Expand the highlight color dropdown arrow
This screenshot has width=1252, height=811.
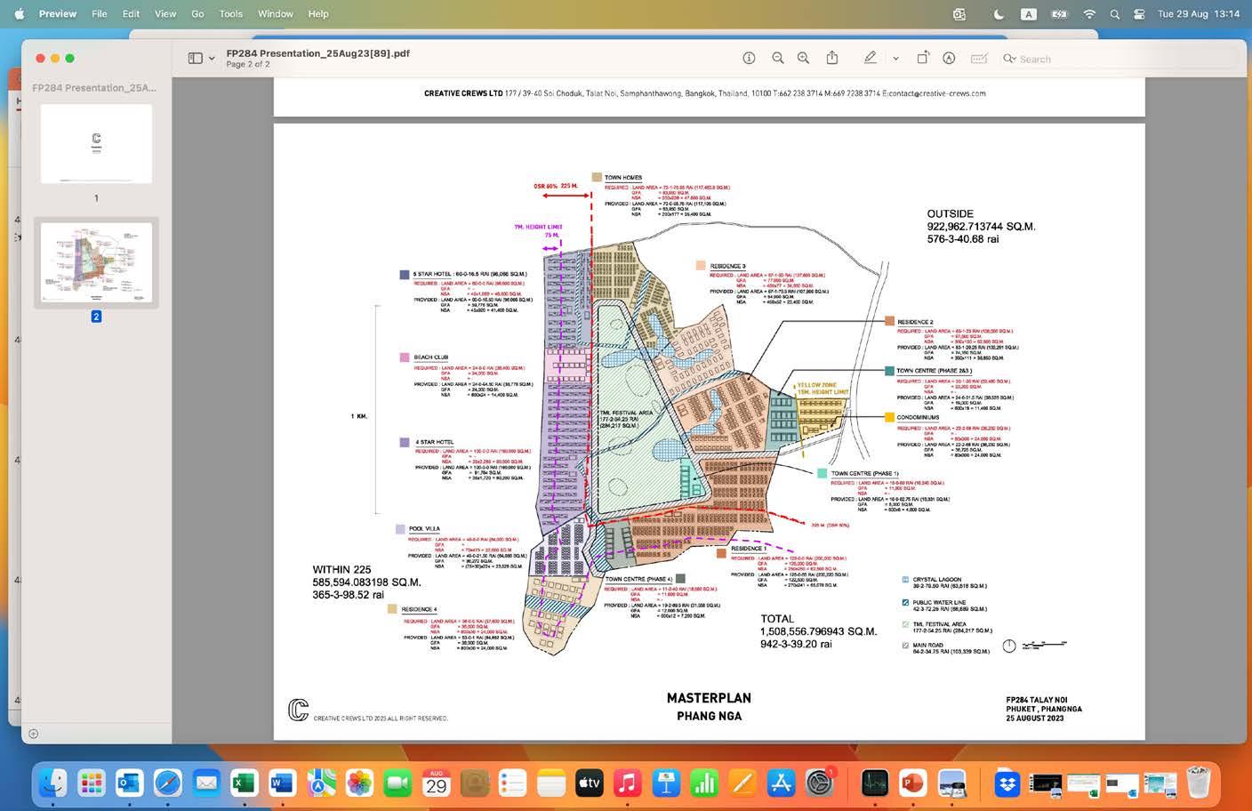[x=895, y=59]
